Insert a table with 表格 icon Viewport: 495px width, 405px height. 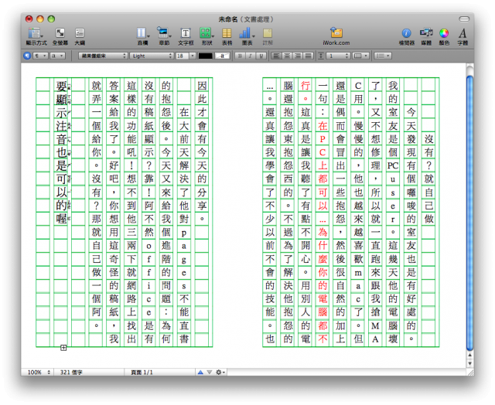click(227, 36)
